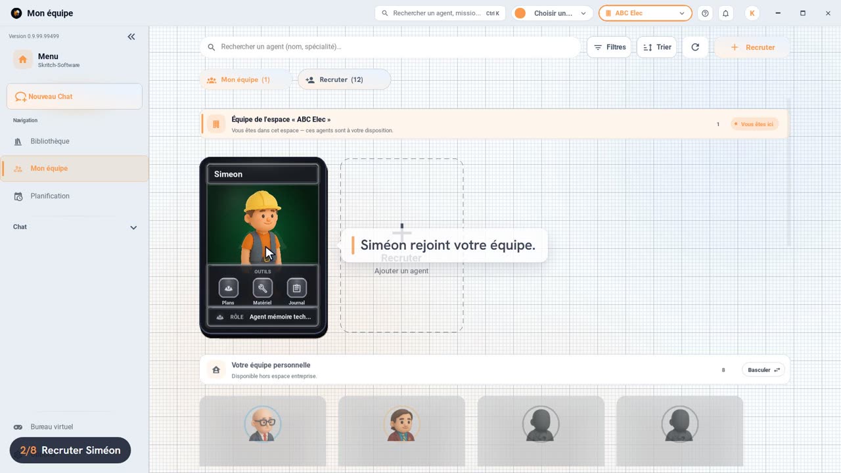Collapse the sidebar with double-chevron icon

[x=131, y=37]
